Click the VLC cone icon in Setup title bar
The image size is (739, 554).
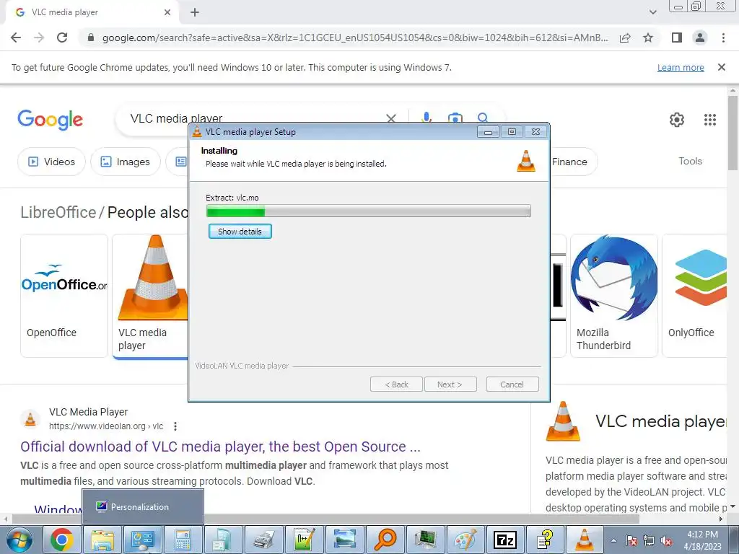pyautogui.click(x=198, y=132)
